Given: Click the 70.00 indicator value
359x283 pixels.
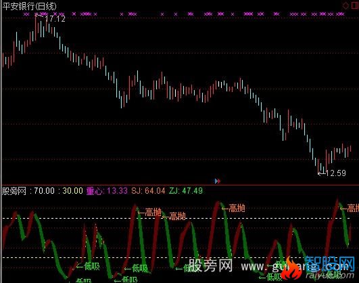Looking at the screenshot, I should click(44, 191).
